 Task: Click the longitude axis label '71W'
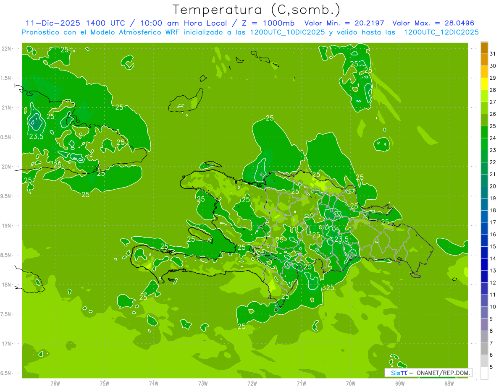click(301, 384)
